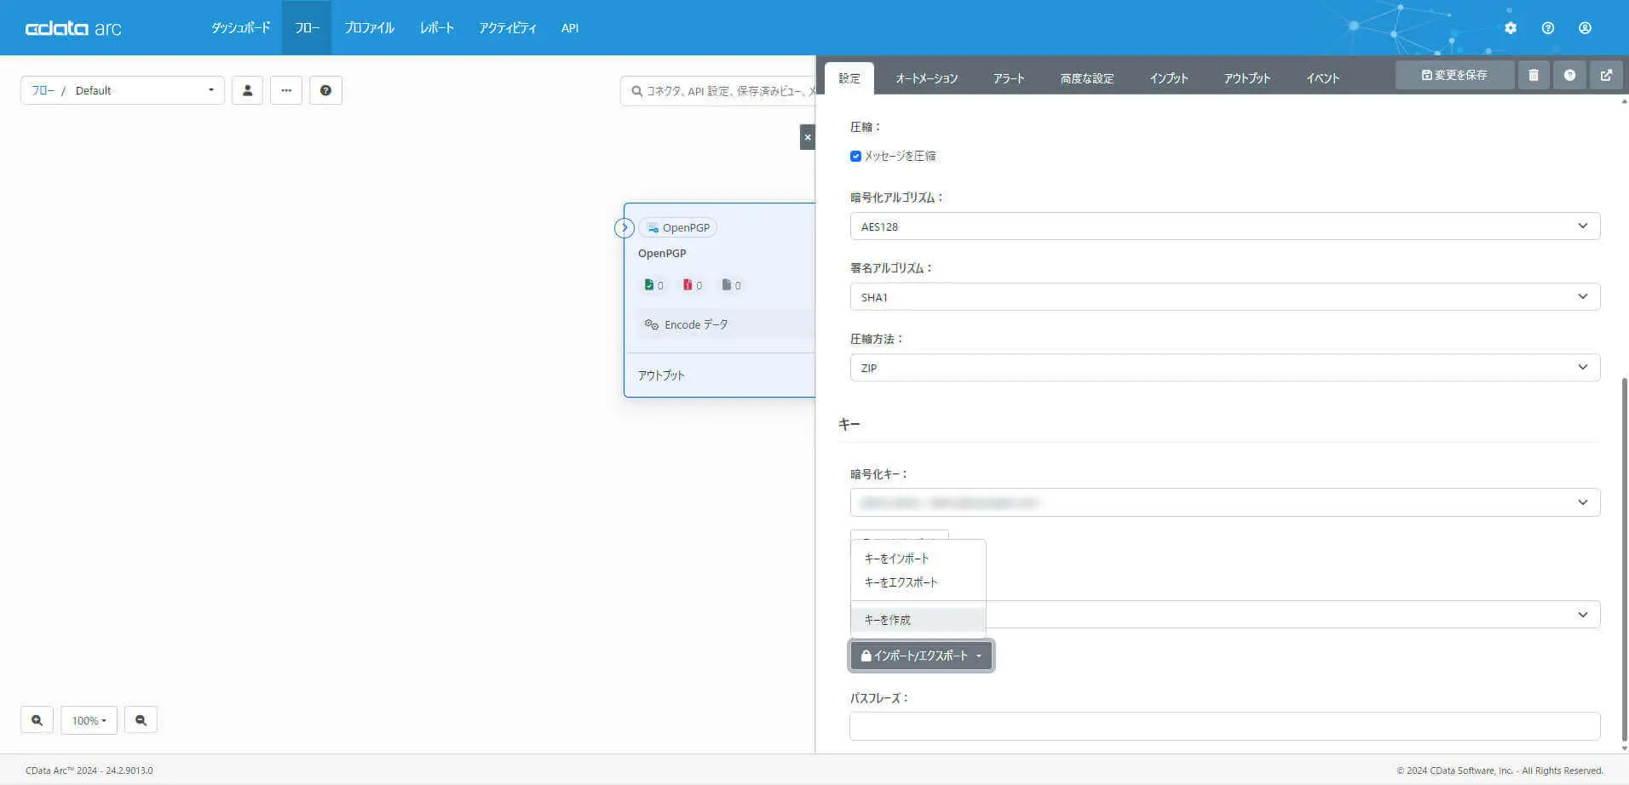This screenshot has height=785, width=1629.
Task: Select キーをエクスポート menu item
Action: (x=918, y=582)
